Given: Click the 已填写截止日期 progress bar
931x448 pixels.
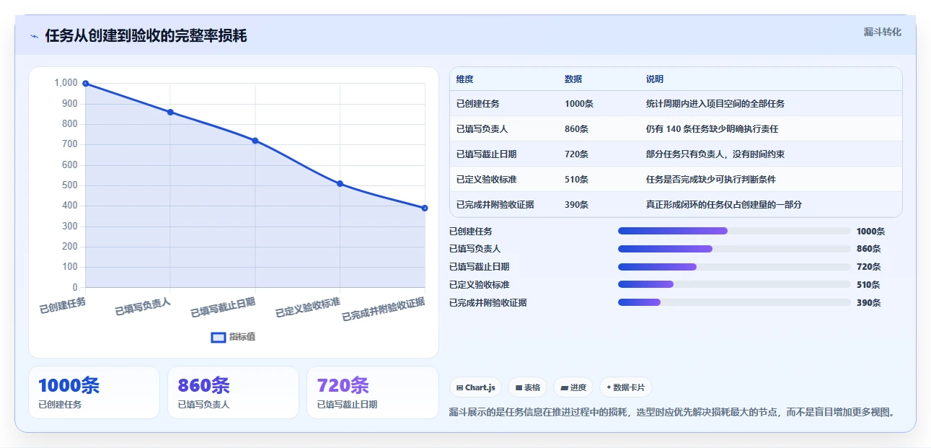Looking at the screenshot, I should pos(734,267).
